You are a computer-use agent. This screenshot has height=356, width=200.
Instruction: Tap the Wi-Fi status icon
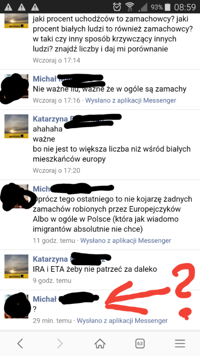point(130,7)
